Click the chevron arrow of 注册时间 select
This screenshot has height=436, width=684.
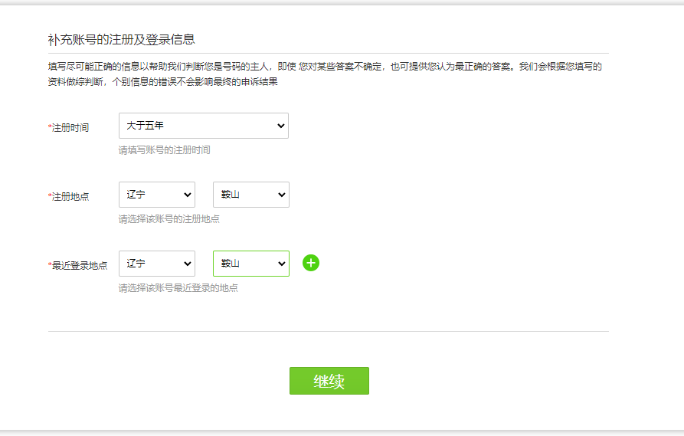point(279,126)
